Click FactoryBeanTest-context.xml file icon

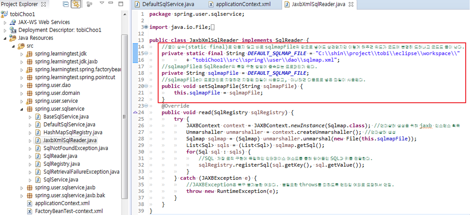pyautogui.click(x=29, y=211)
